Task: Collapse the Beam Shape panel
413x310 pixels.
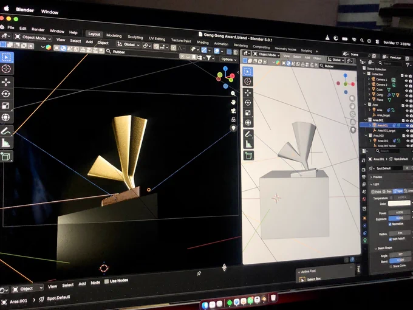Action: (x=376, y=249)
